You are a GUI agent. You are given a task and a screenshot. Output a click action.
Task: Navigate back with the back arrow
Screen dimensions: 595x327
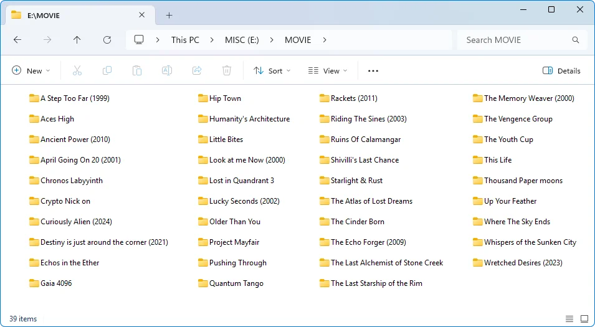point(17,40)
